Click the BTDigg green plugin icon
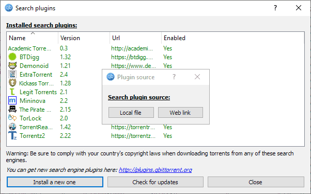Screen dimensions: 311x194 pyautogui.click(x=12, y=57)
